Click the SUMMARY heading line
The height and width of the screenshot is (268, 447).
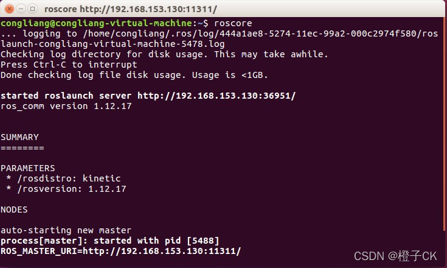(x=19, y=137)
